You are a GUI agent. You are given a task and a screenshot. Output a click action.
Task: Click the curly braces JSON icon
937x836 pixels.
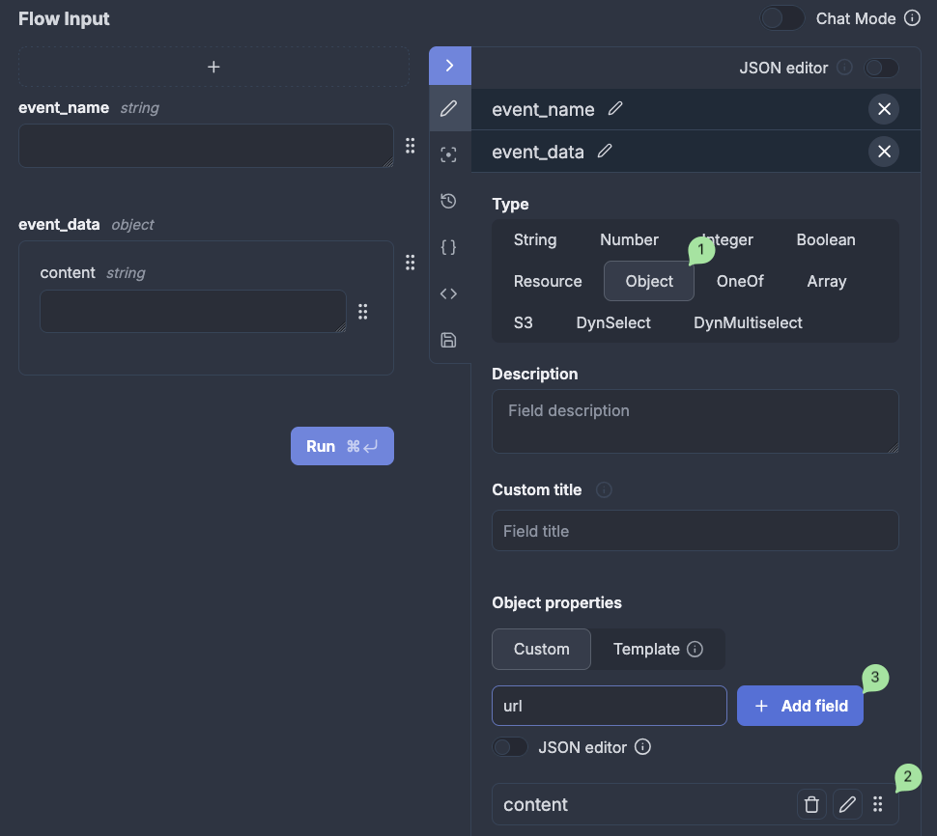pyautogui.click(x=448, y=247)
